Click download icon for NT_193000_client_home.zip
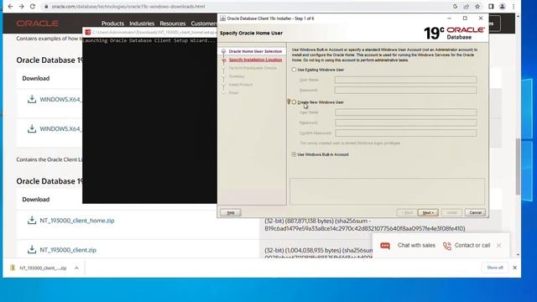Image resolution: width=537 pixels, height=302 pixels. [x=32, y=220]
